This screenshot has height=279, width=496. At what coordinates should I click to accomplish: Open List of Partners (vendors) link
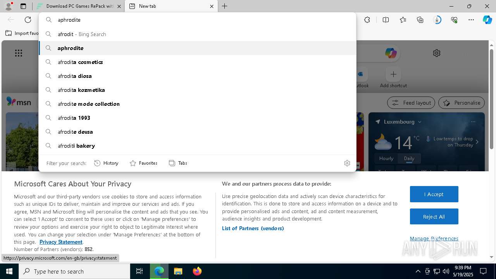(x=253, y=228)
